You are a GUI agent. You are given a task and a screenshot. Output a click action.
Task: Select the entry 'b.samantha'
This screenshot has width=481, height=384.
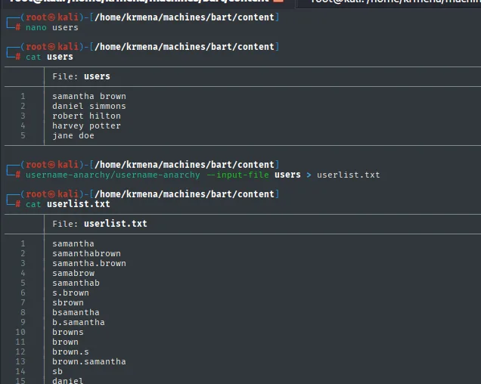pyautogui.click(x=79, y=322)
